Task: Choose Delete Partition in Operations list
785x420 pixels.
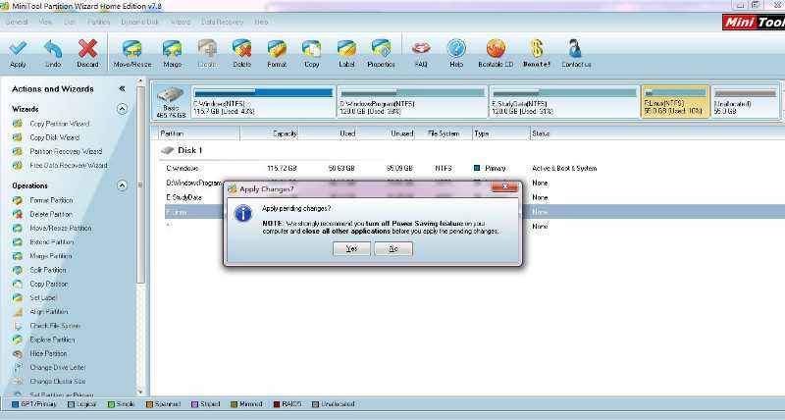Action: [51, 214]
